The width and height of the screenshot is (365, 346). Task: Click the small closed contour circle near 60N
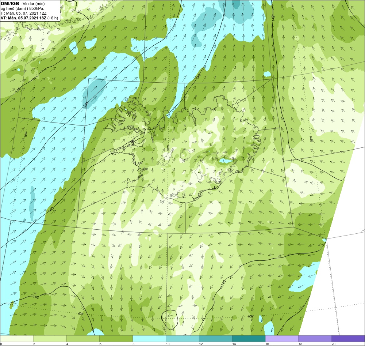click(x=170, y=320)
